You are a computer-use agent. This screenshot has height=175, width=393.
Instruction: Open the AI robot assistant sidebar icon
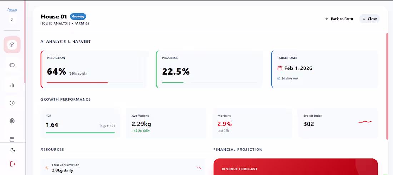coord(12,65)
